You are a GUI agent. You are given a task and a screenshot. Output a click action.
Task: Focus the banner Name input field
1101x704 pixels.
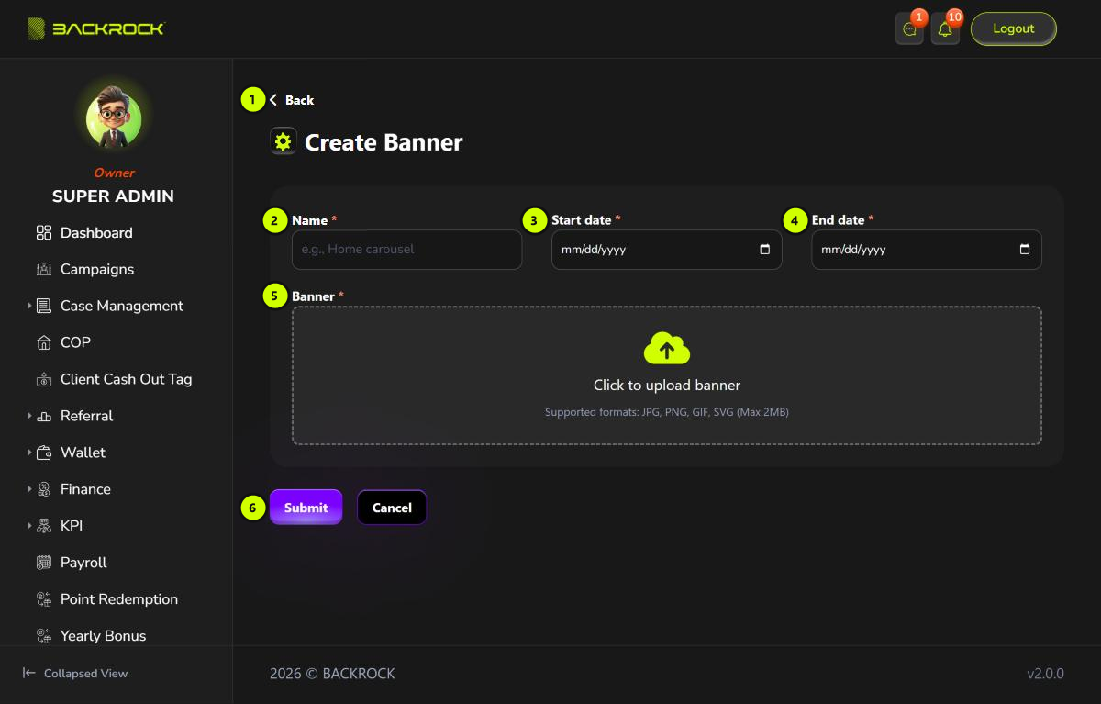pyautogui.click(x=406, y=250)
